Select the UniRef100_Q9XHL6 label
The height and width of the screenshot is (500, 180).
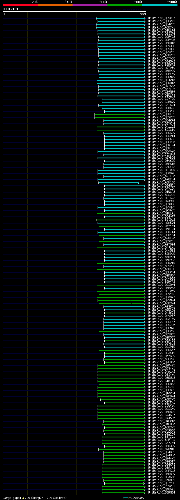[161, 204]
